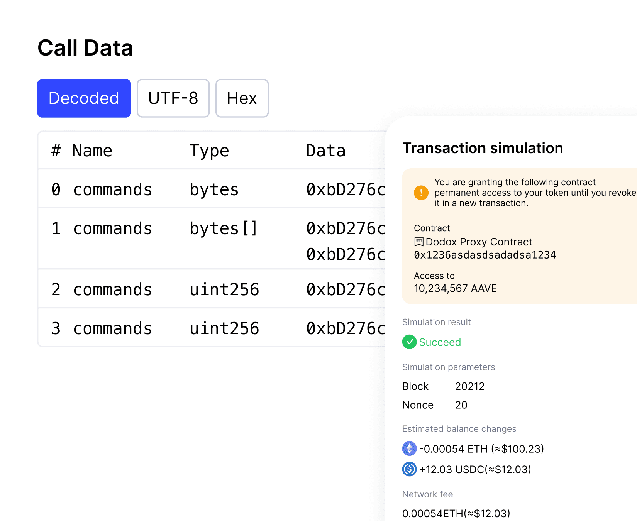637x521 pixels.
Task: Select the commands name in row 1
Action: tap(112, 228)
